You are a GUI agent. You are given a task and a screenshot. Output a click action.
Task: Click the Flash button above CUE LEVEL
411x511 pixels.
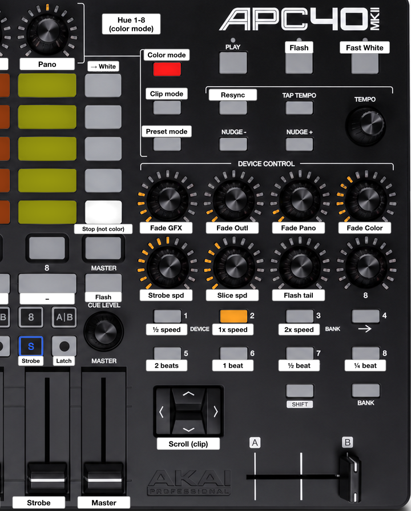103,283
